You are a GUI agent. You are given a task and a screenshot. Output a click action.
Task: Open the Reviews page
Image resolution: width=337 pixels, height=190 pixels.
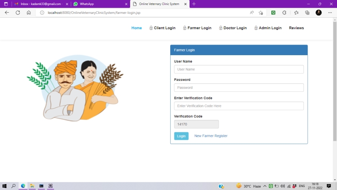click(x=297, y=28)
